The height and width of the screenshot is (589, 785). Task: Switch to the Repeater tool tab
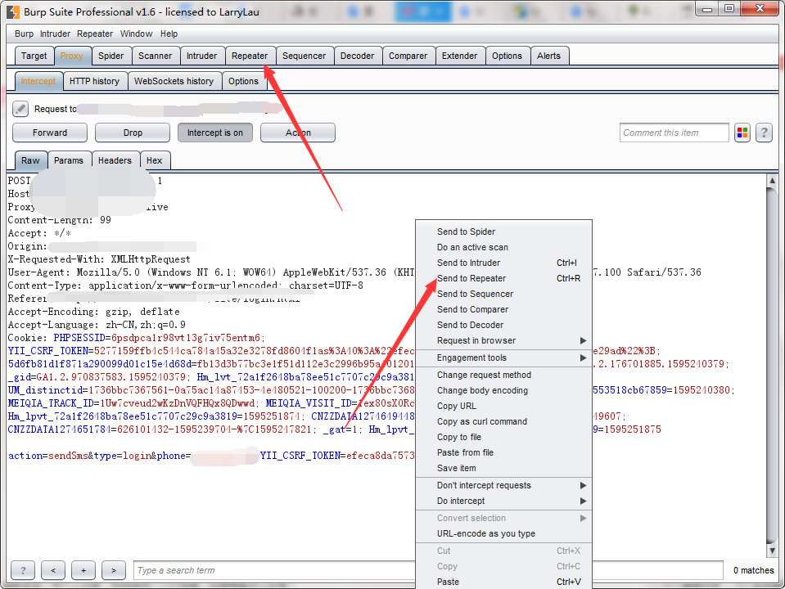coord(250,56)
